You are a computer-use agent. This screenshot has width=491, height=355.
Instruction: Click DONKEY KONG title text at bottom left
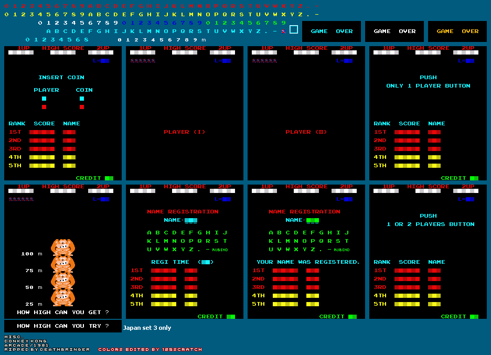coord(25,341)
